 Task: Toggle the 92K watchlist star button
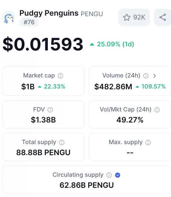click(134, 17)
